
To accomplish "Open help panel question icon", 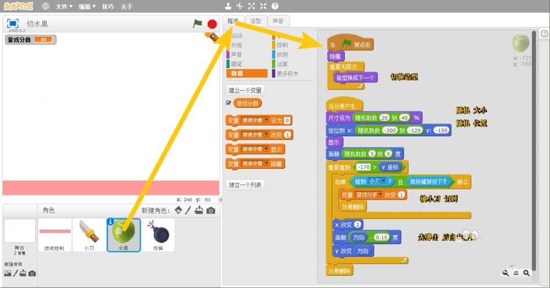I will [x=544, y=34].
